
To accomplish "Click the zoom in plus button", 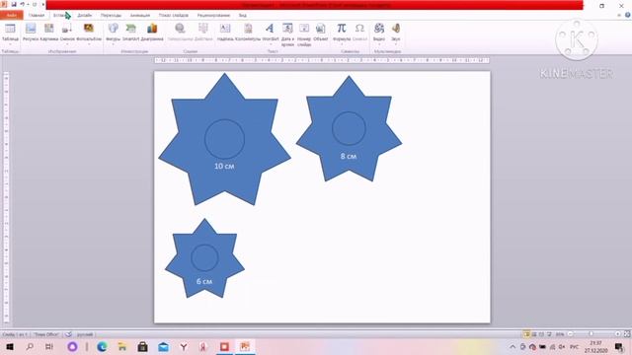I will tap(617, 334).
